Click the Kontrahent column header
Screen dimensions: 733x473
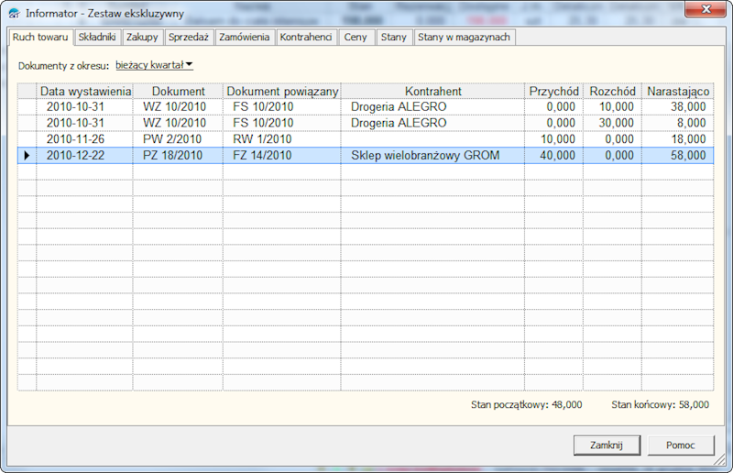point(432,92)
